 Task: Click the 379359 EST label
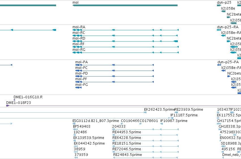pos(81,155)
